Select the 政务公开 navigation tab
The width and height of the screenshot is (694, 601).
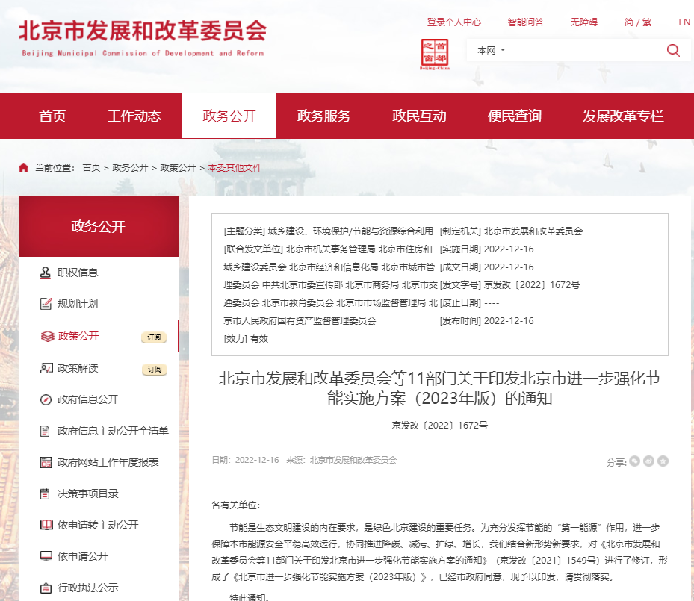[229, 116]
